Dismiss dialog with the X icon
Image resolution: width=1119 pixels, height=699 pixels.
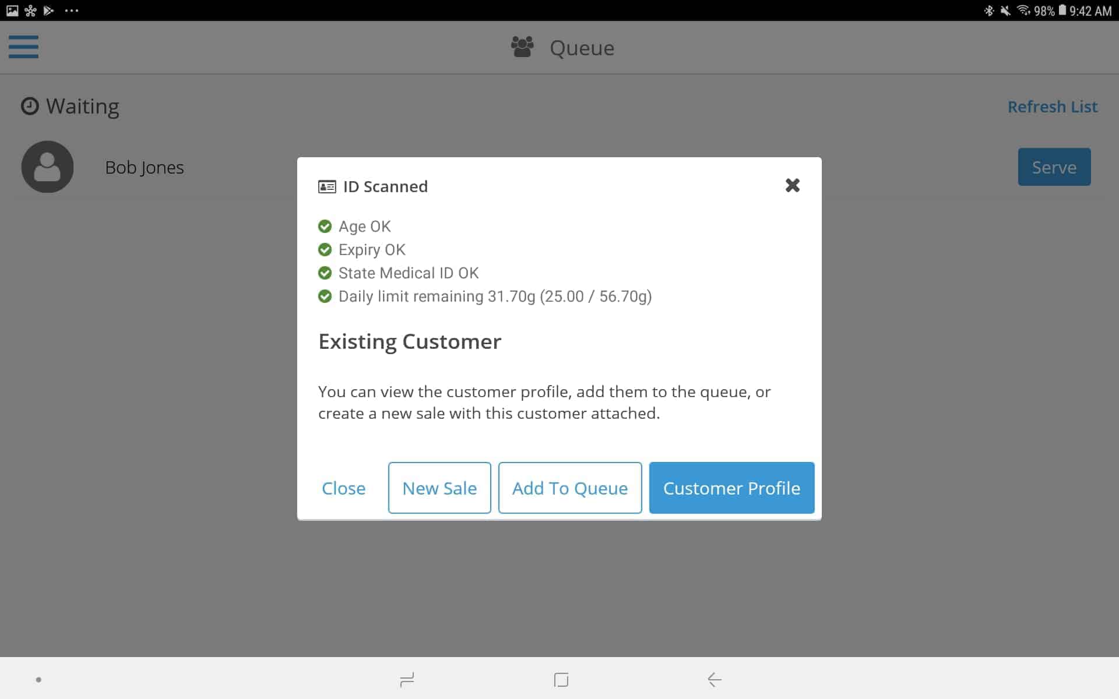pyautogui.click(x=792, y=185)
